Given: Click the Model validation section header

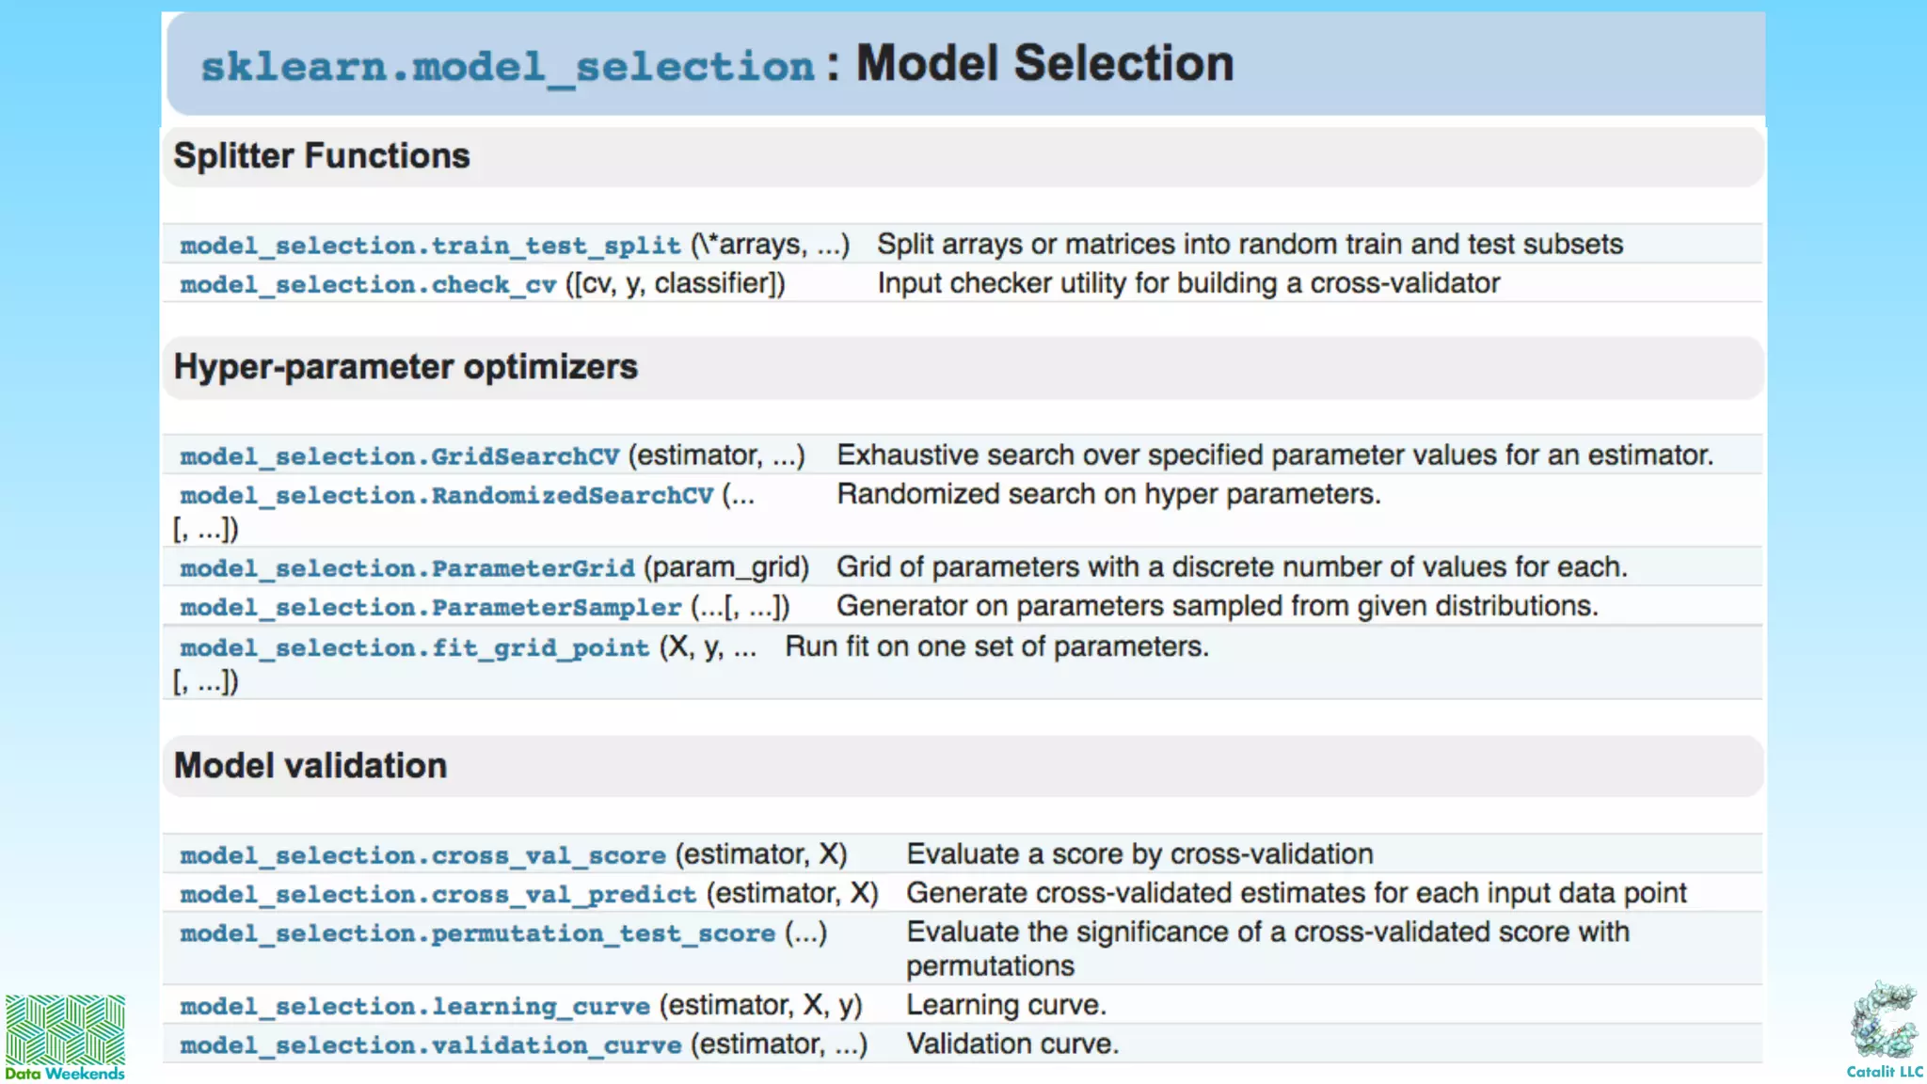Looking at the screenshot, I should pyautogui.click(x=311, y=766).
